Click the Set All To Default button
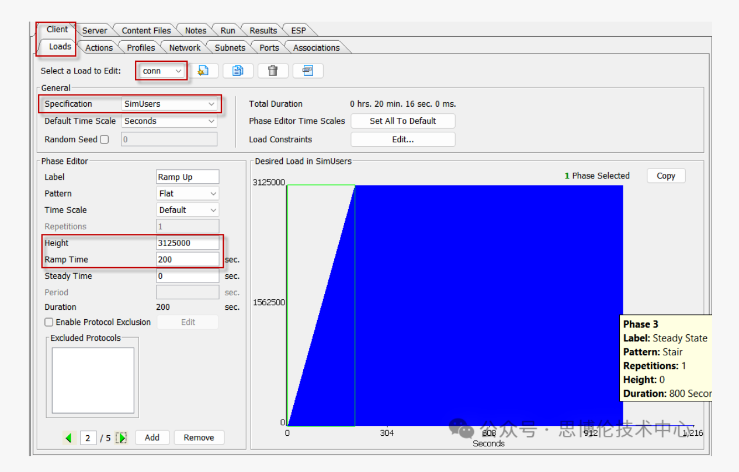739x472 pixels. [x=403, y=121]
